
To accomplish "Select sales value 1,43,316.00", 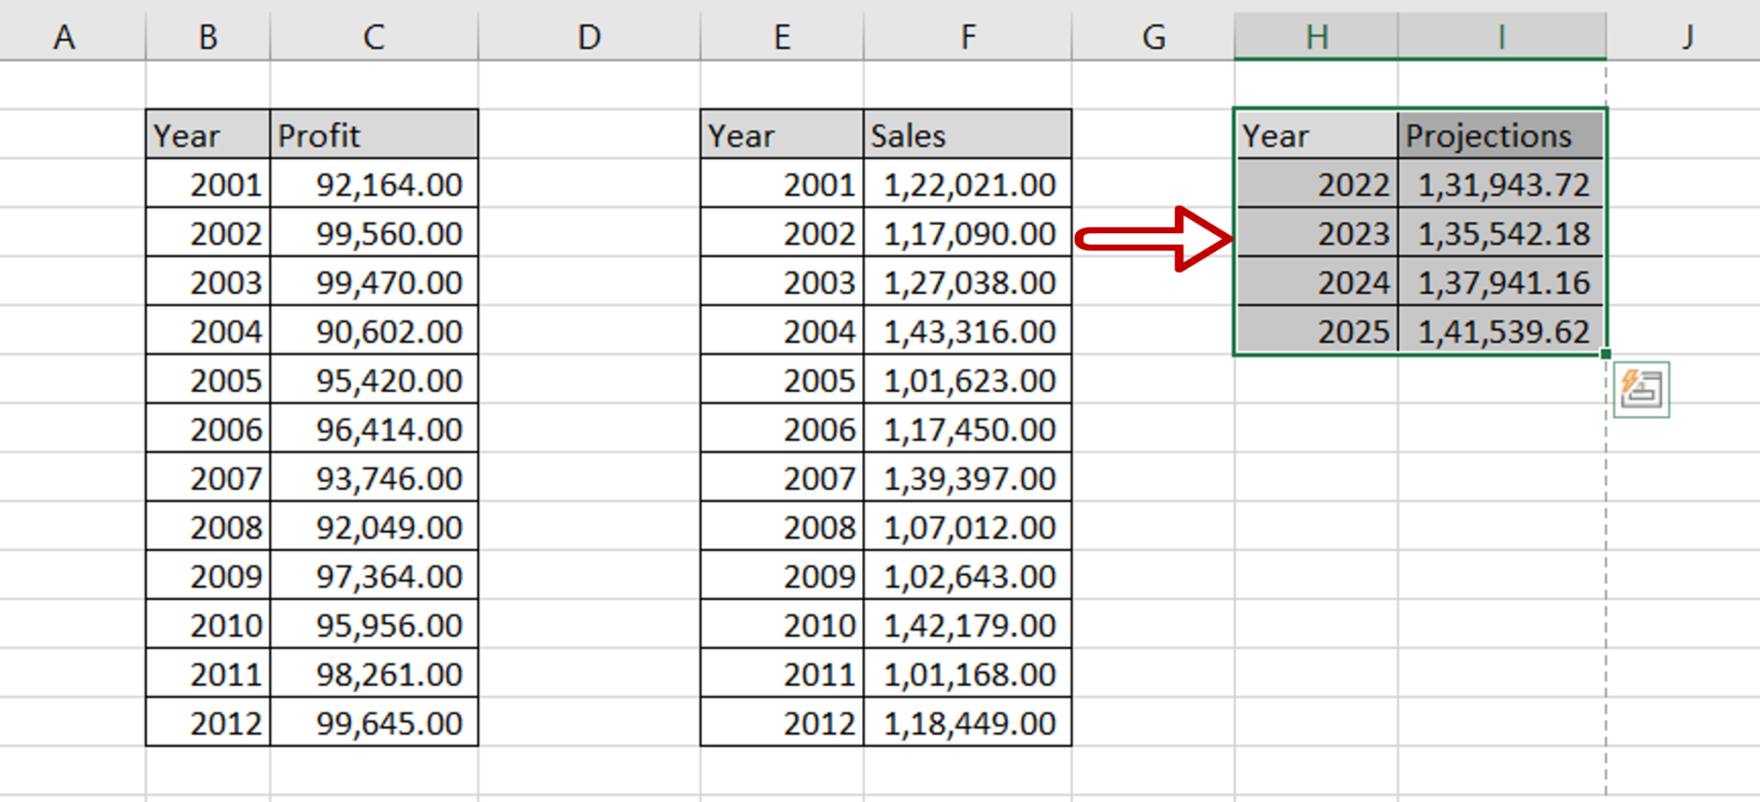I will [x=968, y=330].
